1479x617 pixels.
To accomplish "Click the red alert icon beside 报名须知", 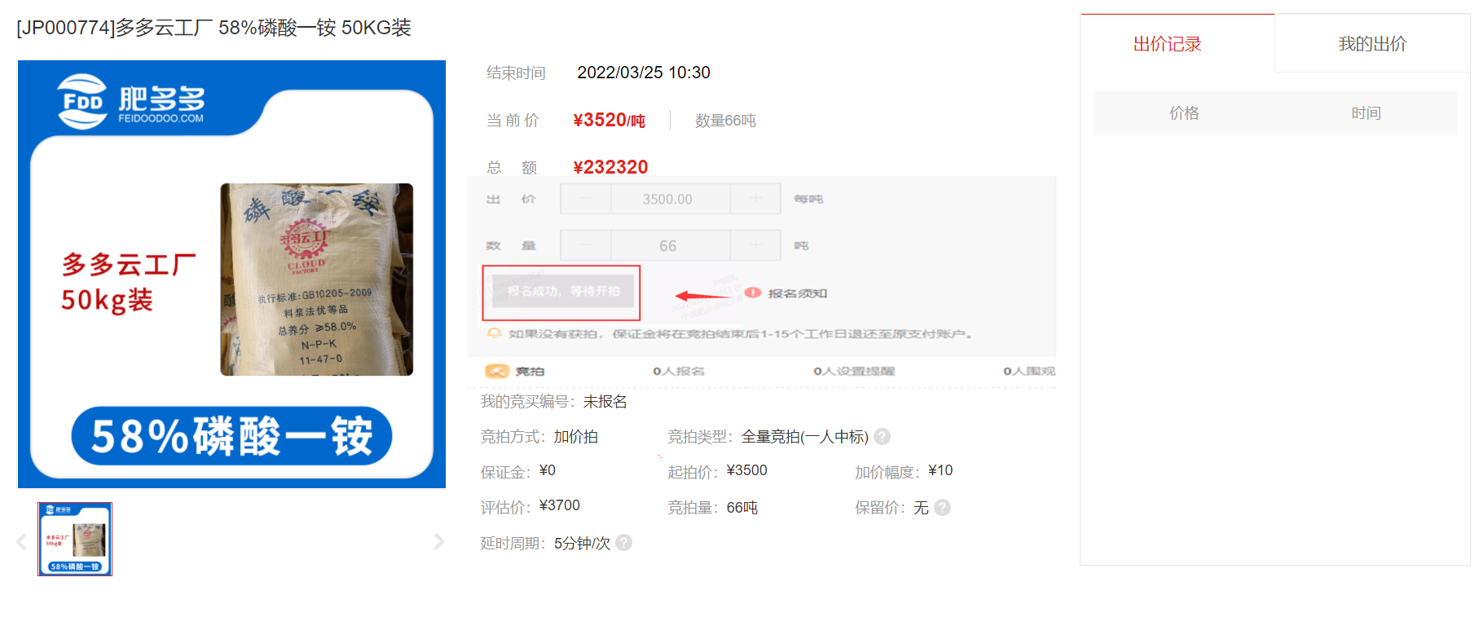I will point(753,293).
